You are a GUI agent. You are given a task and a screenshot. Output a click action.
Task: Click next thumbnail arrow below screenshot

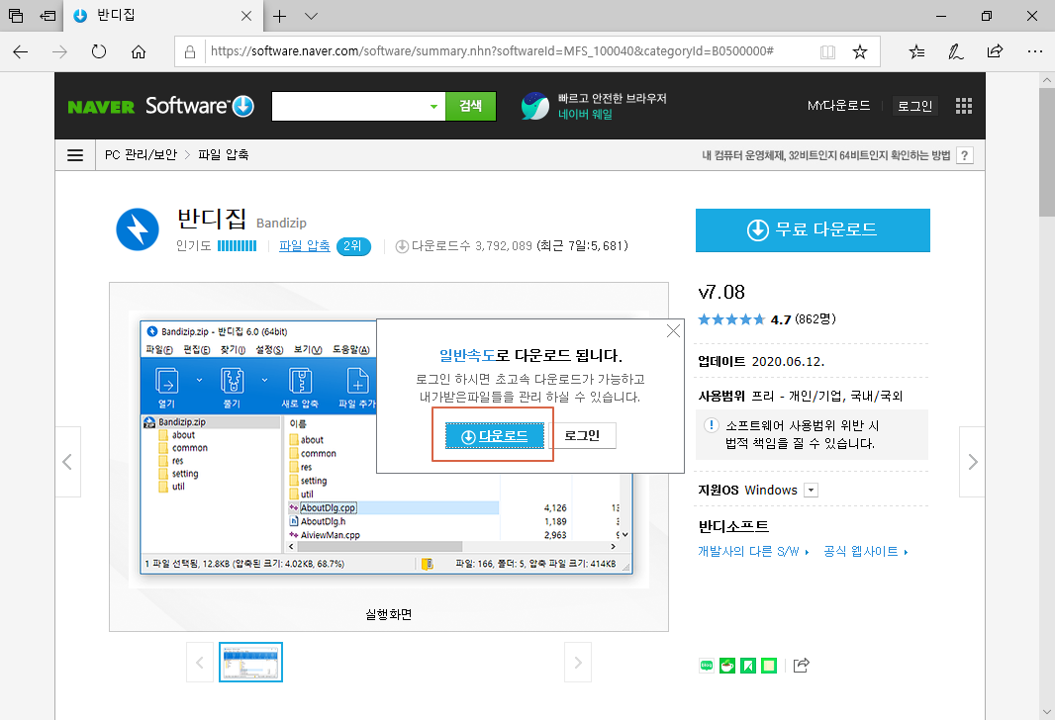[x=578, y=663]
